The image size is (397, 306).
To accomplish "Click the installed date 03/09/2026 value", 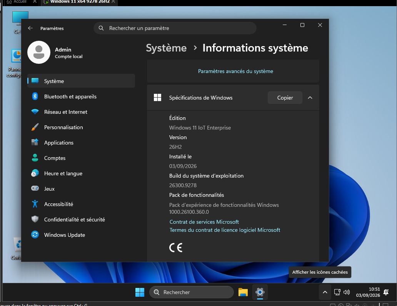I will (183, 166).
